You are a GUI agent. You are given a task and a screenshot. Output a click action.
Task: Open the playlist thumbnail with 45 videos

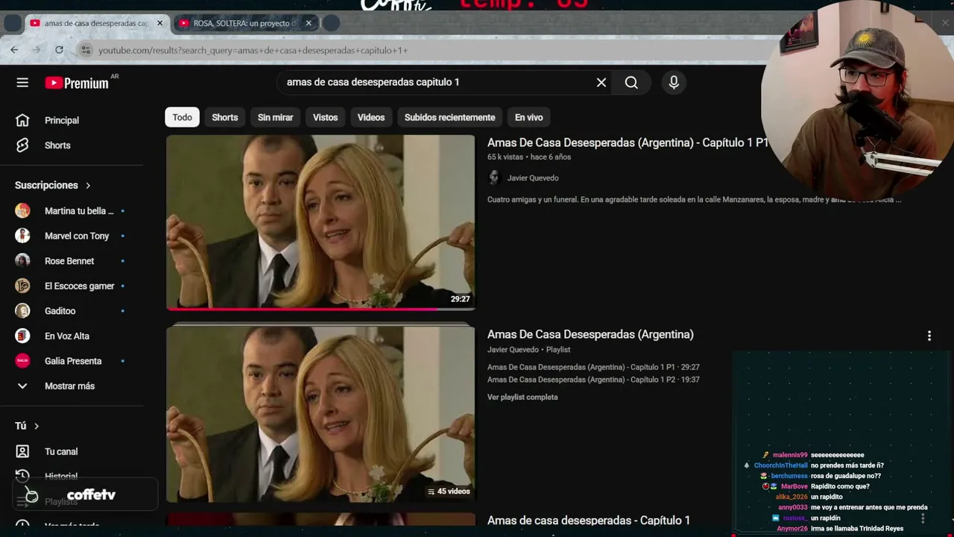[x=320, y=414]
